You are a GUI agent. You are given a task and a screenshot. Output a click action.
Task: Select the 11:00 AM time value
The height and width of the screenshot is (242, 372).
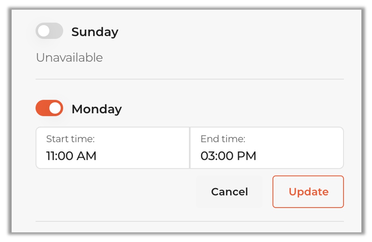coord(71,156)
